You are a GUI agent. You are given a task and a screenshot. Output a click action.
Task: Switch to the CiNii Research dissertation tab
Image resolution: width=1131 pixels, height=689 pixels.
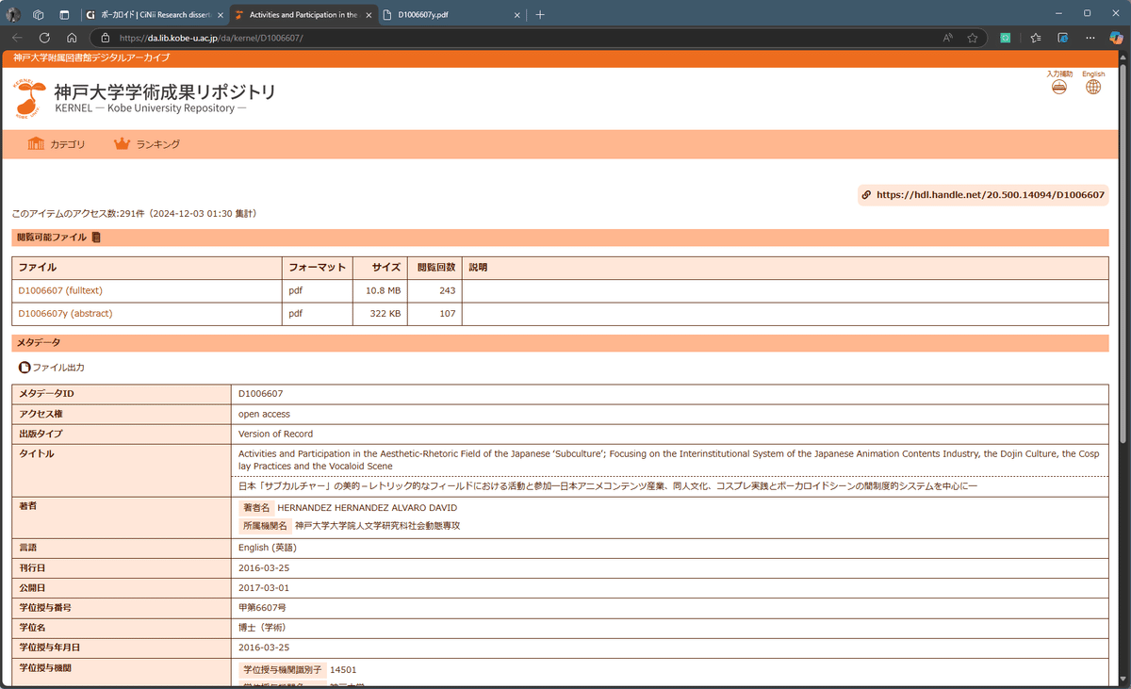[x=154, y=15]
